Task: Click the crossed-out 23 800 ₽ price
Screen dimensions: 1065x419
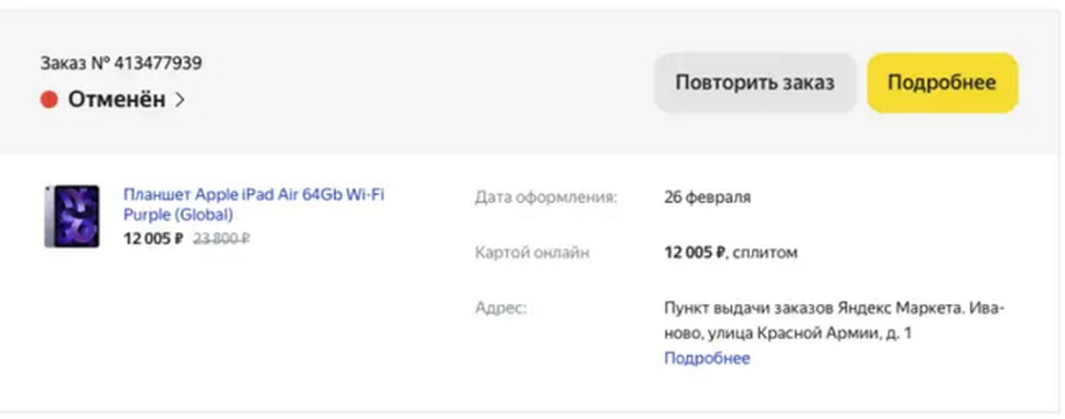Action: pyautogui.click(x=221, y=238)
